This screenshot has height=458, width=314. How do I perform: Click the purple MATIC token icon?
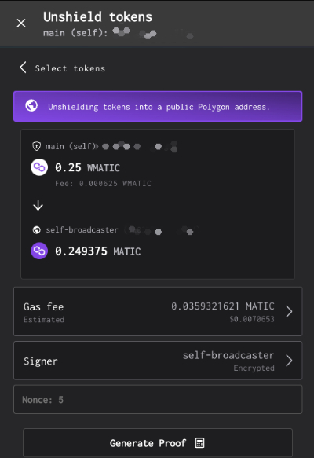coord(39,251)
